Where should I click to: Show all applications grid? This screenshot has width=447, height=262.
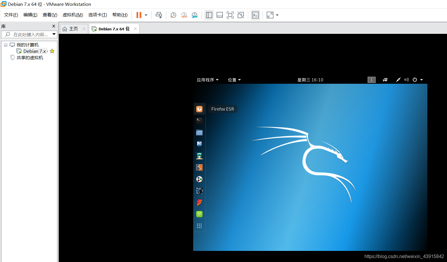click(199, 226)
